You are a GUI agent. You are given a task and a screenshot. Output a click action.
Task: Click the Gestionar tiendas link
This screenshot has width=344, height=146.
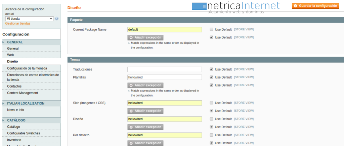(18, 23)
